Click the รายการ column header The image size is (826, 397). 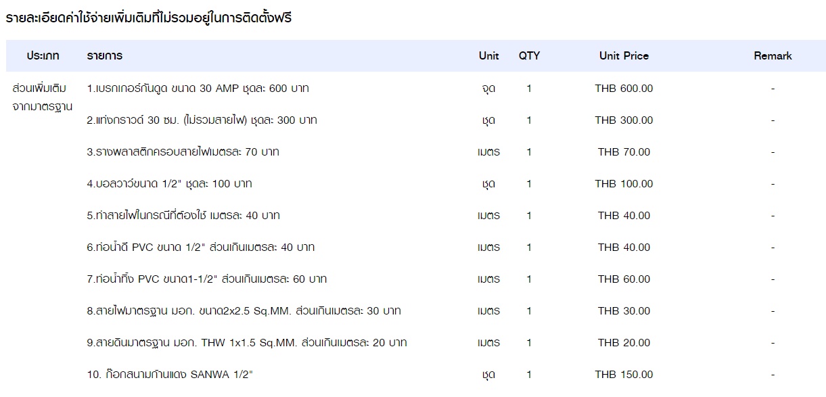pos(105,56)
